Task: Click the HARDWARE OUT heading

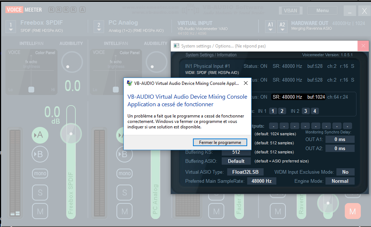Action: 309,23
